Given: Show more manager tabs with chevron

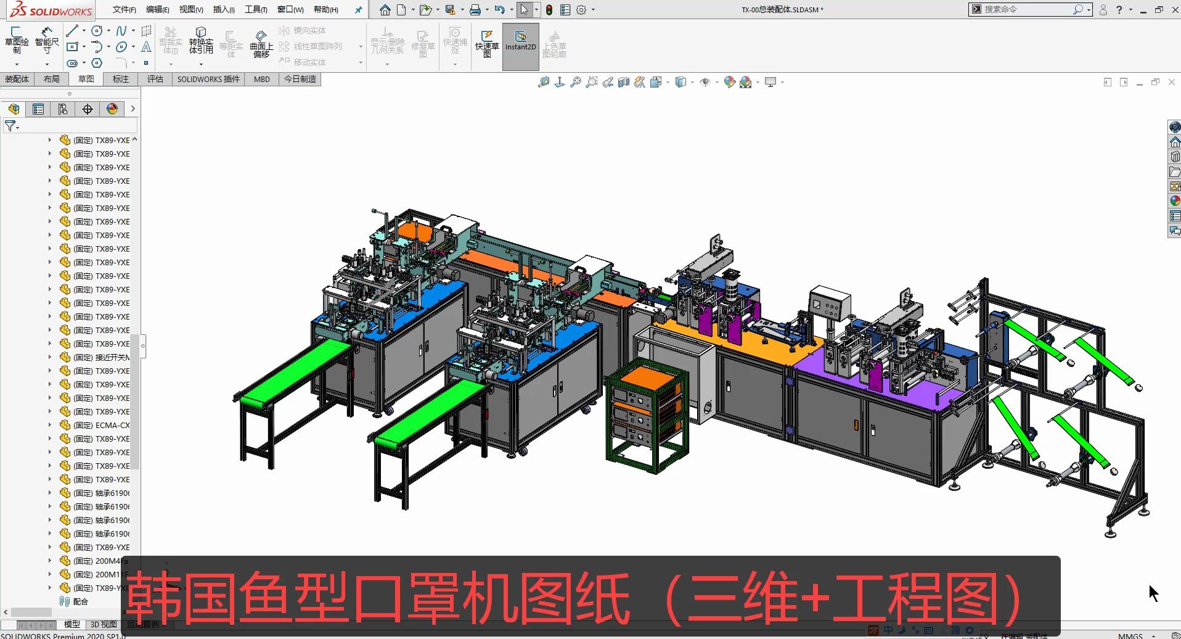Looking at the screenshot, I should tap(133, 109).
